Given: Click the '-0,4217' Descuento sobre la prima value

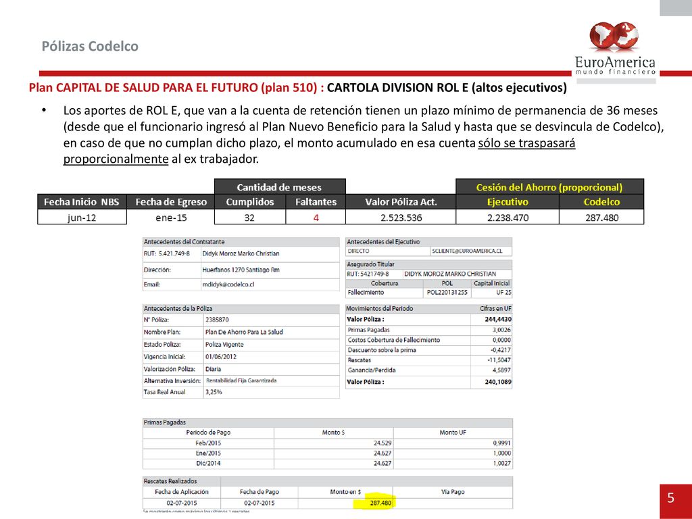Looking at the screenshot, I should [501, 350].
